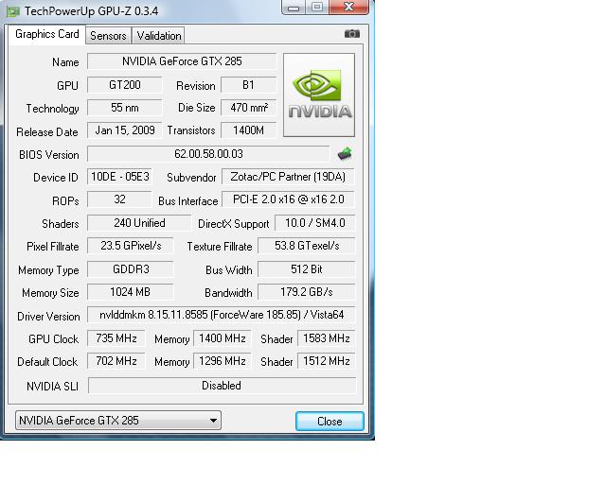Select the Graphics Card tab
The width and height of the screenshot is (606, 484).
(x=46, y=34)
